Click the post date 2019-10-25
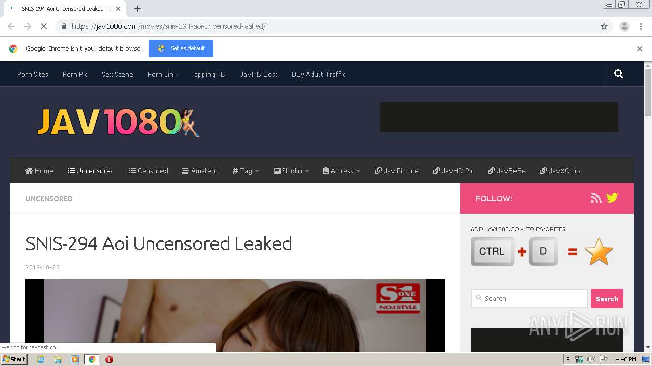The width and height of the screenshot is (652, 366). (x=42, y=267)
